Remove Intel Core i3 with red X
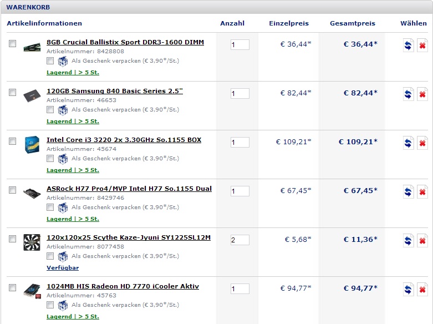 coord(422,143)
